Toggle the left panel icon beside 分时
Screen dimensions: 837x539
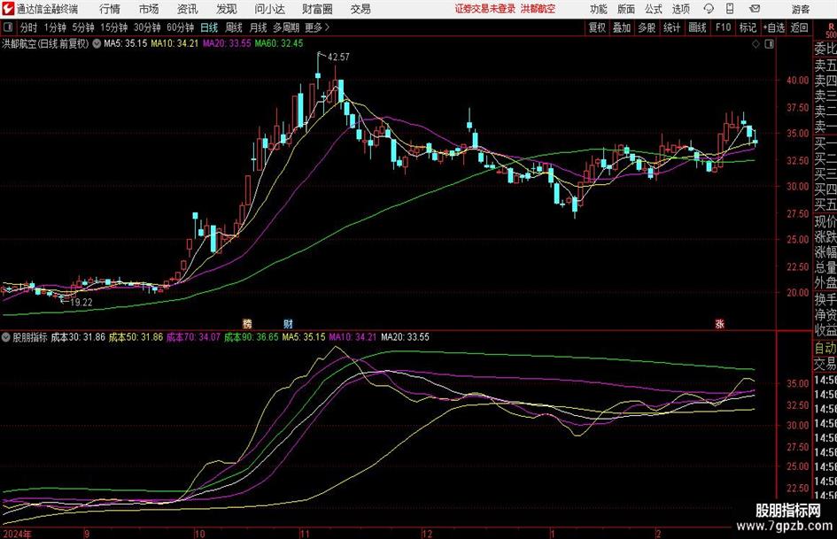[x=8, y=27]
